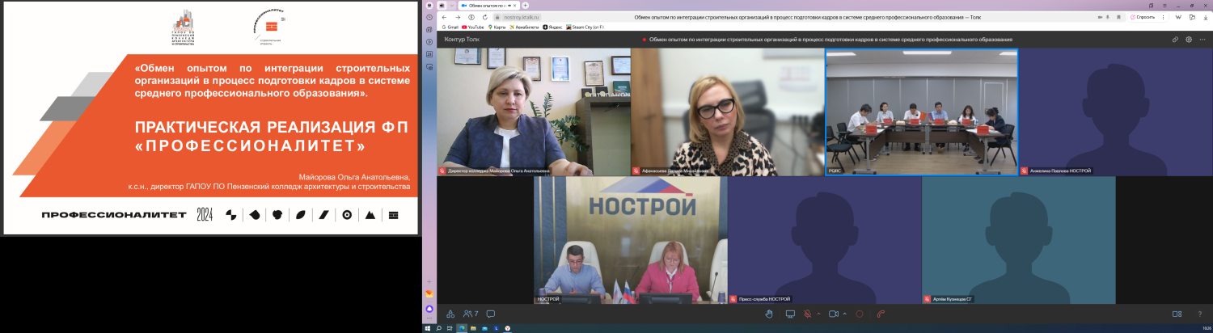The image size is (1213, 333).
Task: Open Alice assistant in browser sidebar
Action: (x=429, y=309)
